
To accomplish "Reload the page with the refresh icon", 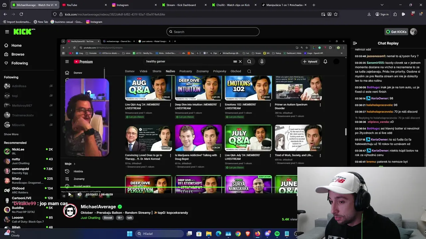I will (21, 14).
